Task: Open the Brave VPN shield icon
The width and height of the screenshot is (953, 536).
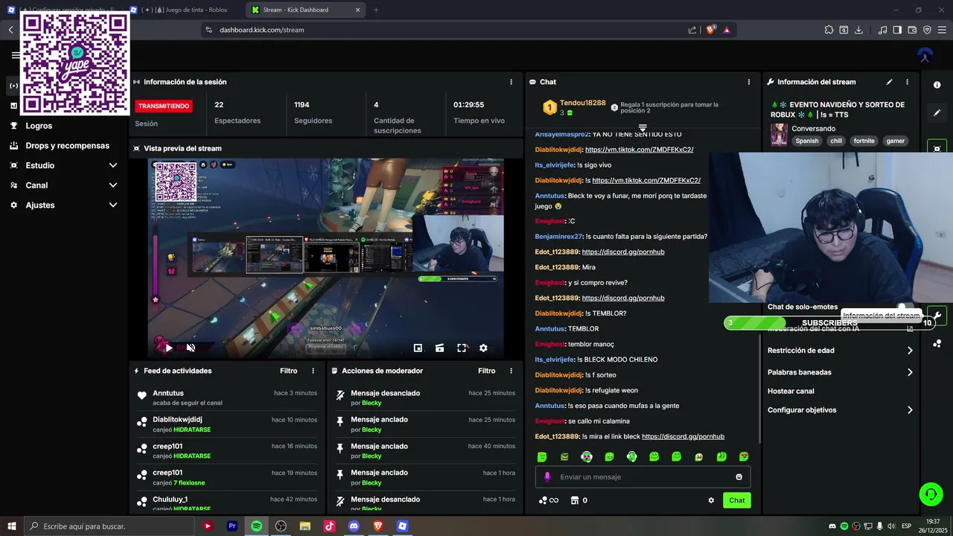Action: pyautogui.click(x=927, y=30)
